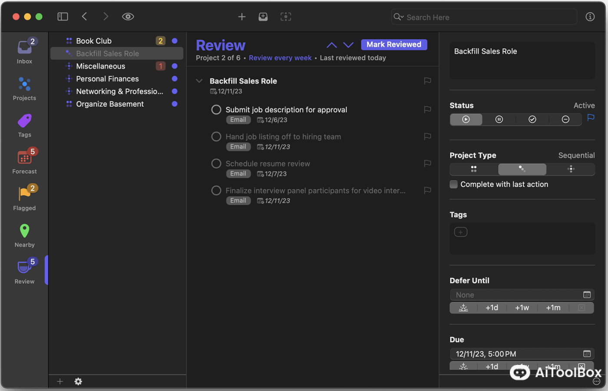The image size is (608, 391).
Task: Open View options with the eye icon
Action: pyautogui.click(x=128, y=16)
